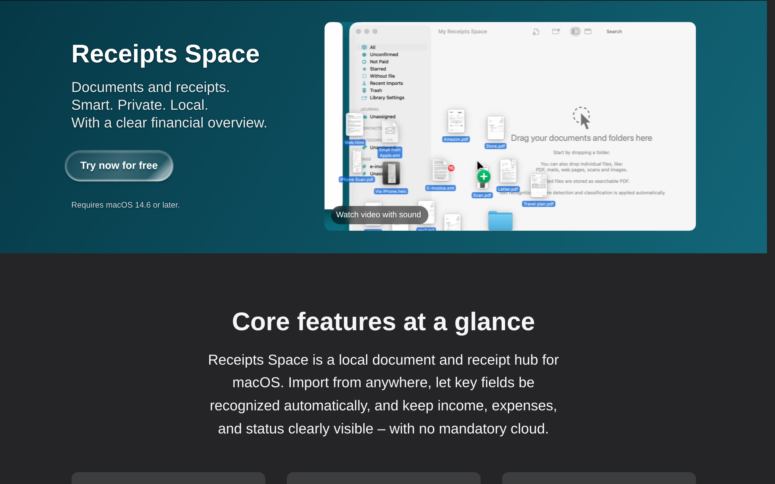This screenshot has height=484, width=775.
Task: Toggle the sidebar view toolbar button
Action: pyautogui.click(x=575, y=31)
